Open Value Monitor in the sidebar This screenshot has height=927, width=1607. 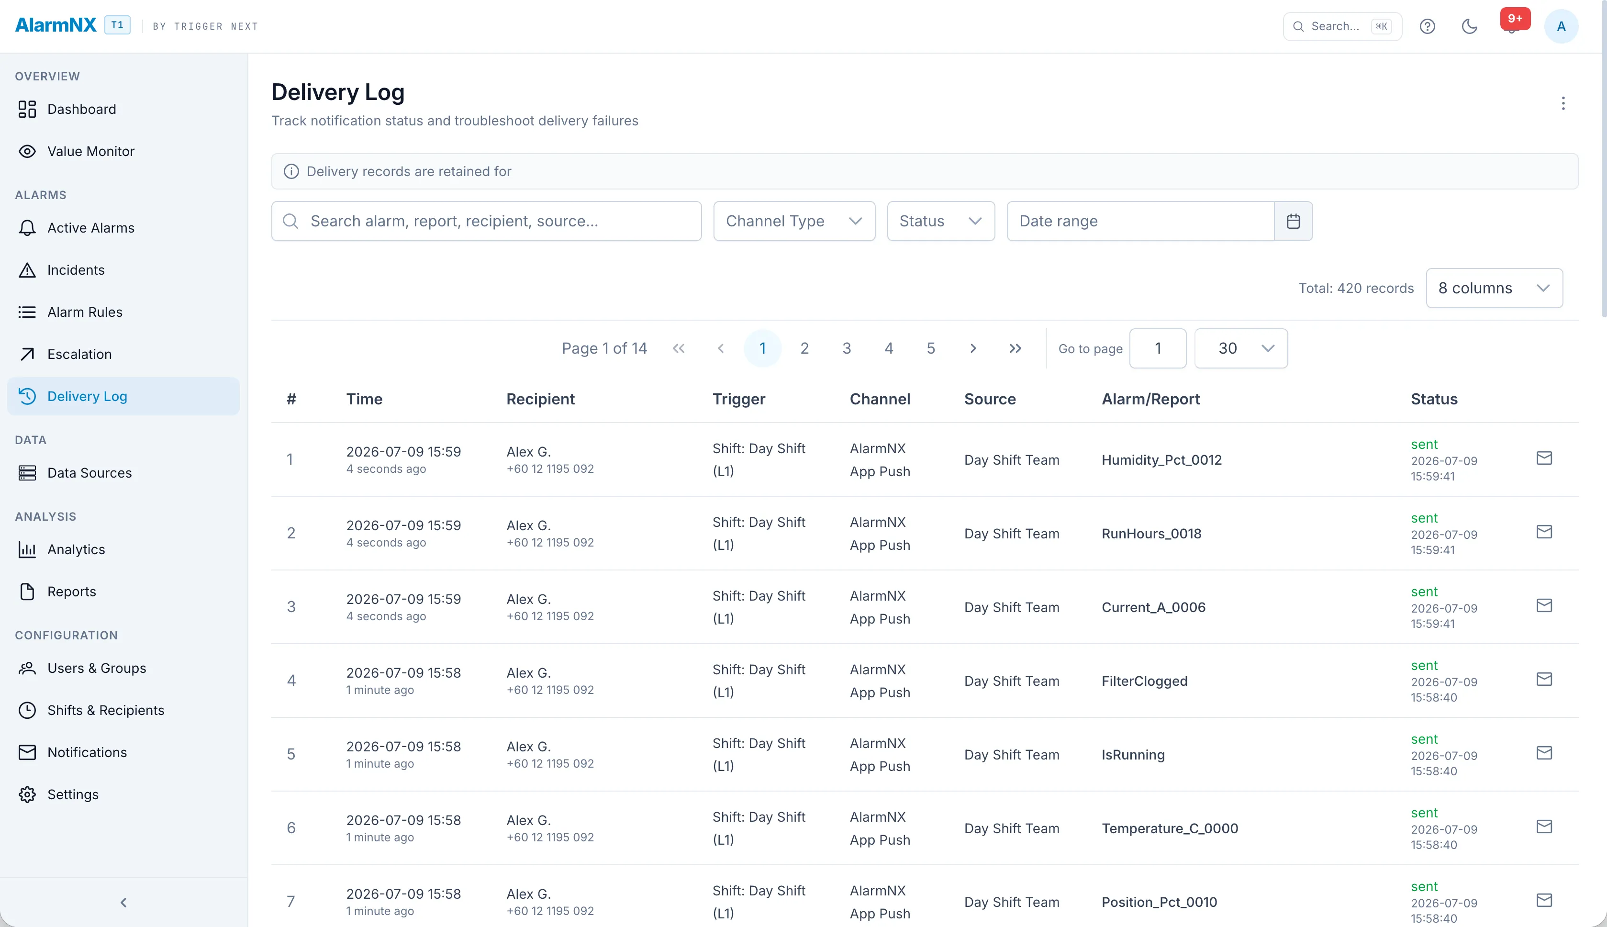123,152
